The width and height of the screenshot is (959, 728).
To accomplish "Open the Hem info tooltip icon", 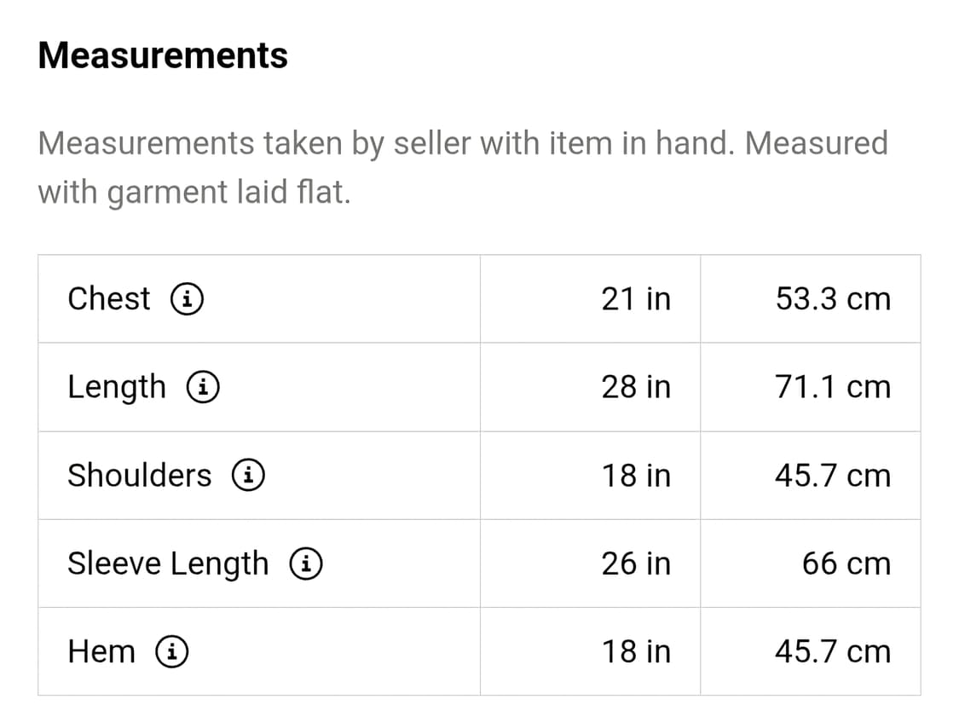I will pyautogui.click(x=171, y=652).
